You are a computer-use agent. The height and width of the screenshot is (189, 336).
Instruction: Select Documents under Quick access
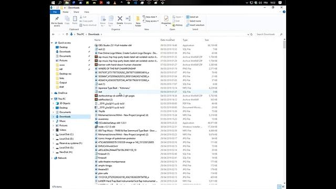tap(65, 56)
